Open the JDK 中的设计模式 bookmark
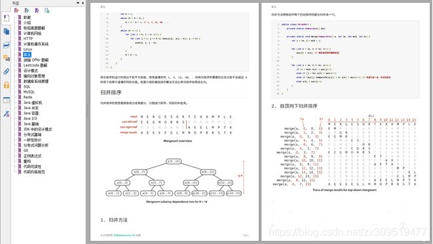Image resolution: width=433 pixels, height=244 pixels. [37, 130]
